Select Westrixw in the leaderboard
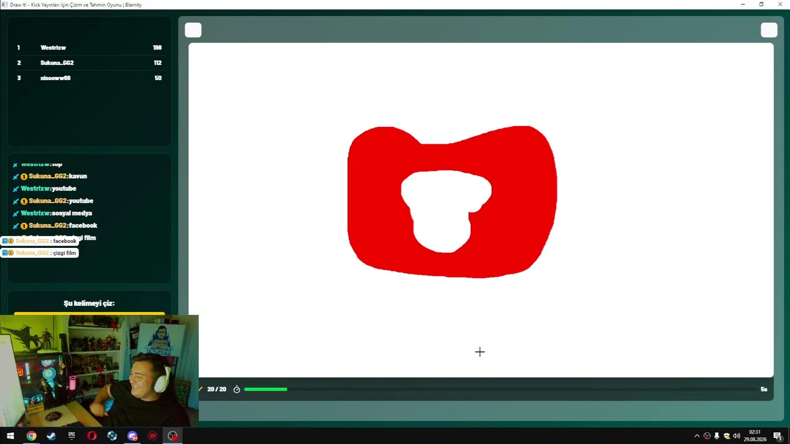The width and height of the screenshot is (790, 444). click(x=53, y=47)
